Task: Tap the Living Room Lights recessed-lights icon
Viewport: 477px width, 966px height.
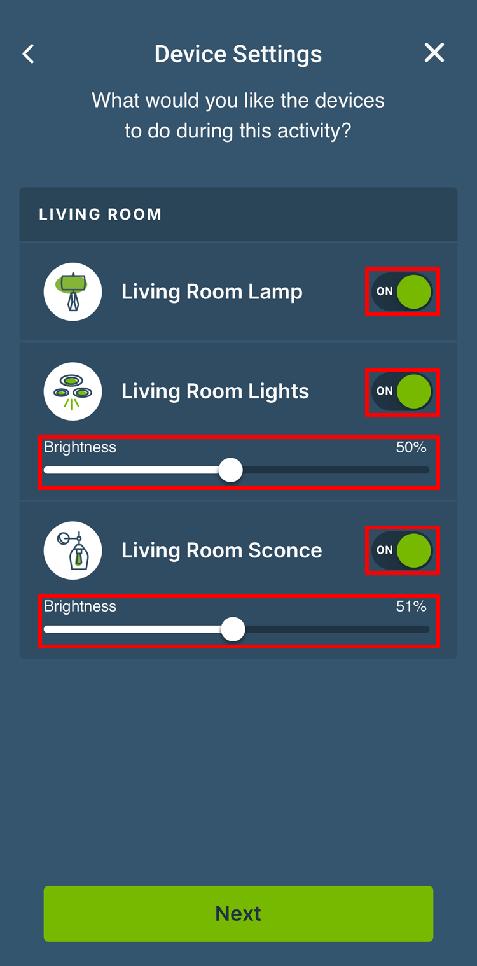Action: (73, 391)
